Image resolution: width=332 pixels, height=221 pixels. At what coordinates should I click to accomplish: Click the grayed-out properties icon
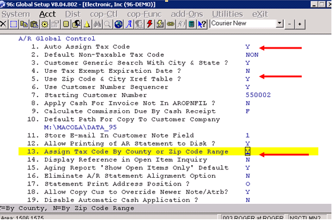point(55,24)
